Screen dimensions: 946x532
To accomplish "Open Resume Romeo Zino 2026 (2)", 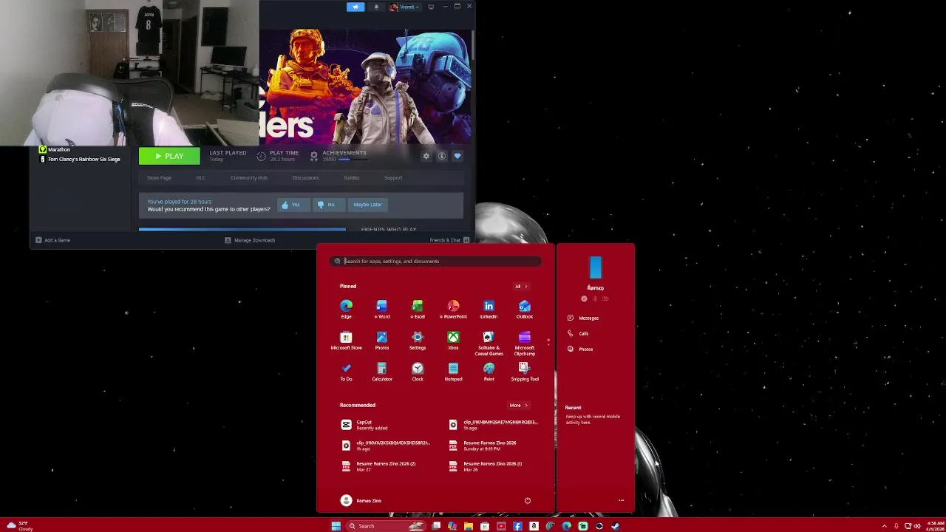I will click(x=379, y=466).
